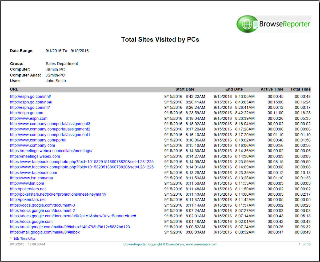Click the footer timestamp 9/15/2016 12:00:00PM
Screen dimensions: 320x262
tap(27, 244)
